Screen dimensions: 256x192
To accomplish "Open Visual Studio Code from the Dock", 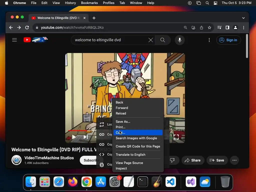I will pos(170,182).
